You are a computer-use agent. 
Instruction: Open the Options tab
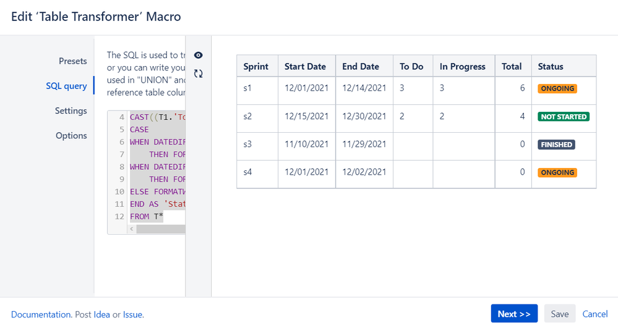71,135
